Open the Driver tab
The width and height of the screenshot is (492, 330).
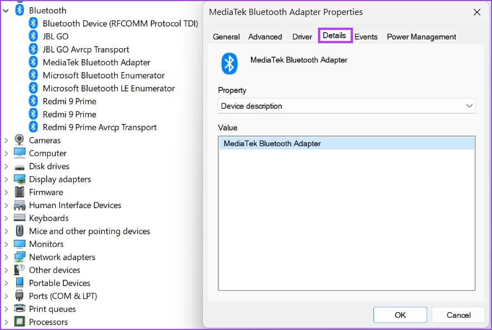tap(302, 37)
